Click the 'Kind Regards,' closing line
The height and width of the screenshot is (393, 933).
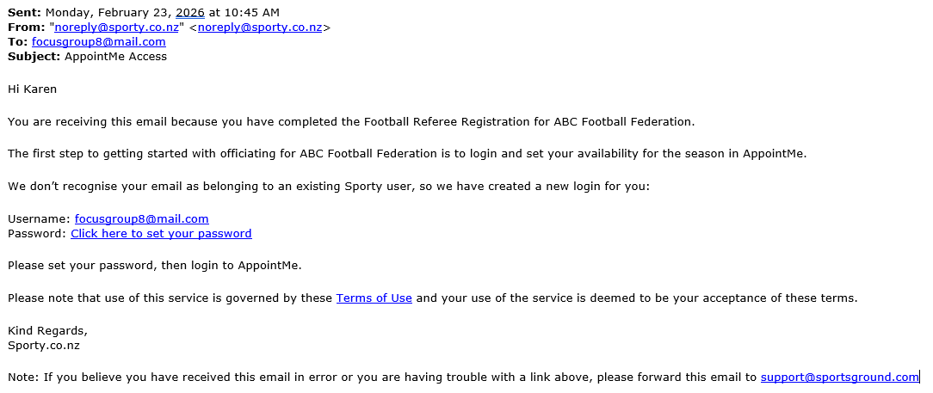[x=47, y=330]
